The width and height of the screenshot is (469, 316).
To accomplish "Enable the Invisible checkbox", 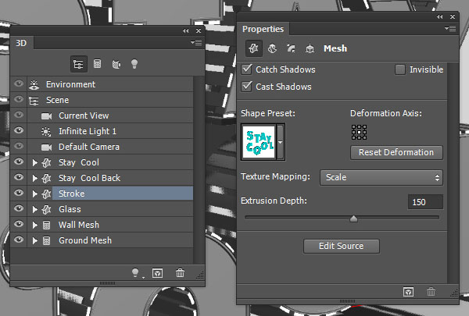I will pos(400,69).
